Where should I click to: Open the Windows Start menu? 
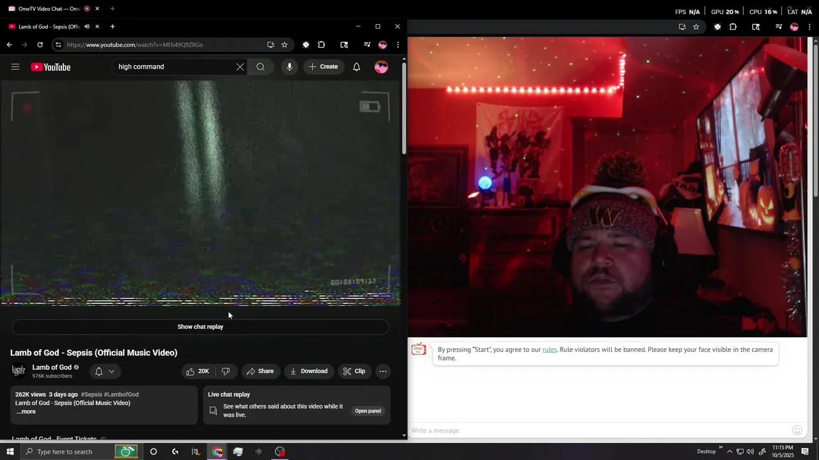(10, 452)
